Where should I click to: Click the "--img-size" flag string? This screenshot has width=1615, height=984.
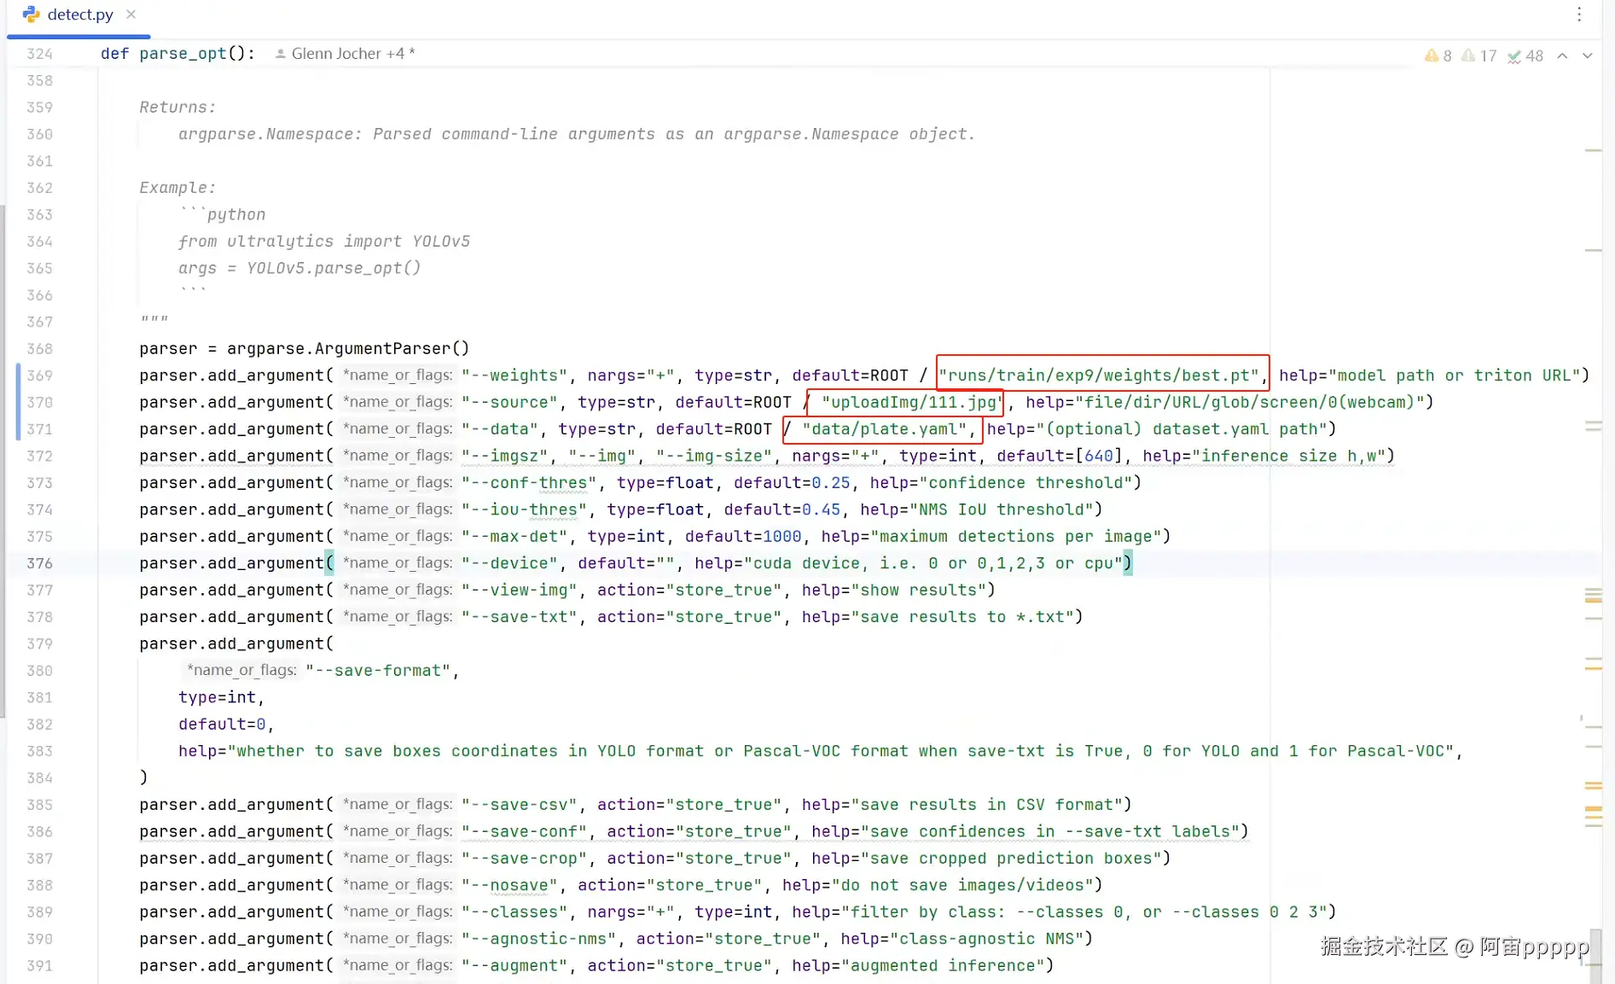pos(714,456)
